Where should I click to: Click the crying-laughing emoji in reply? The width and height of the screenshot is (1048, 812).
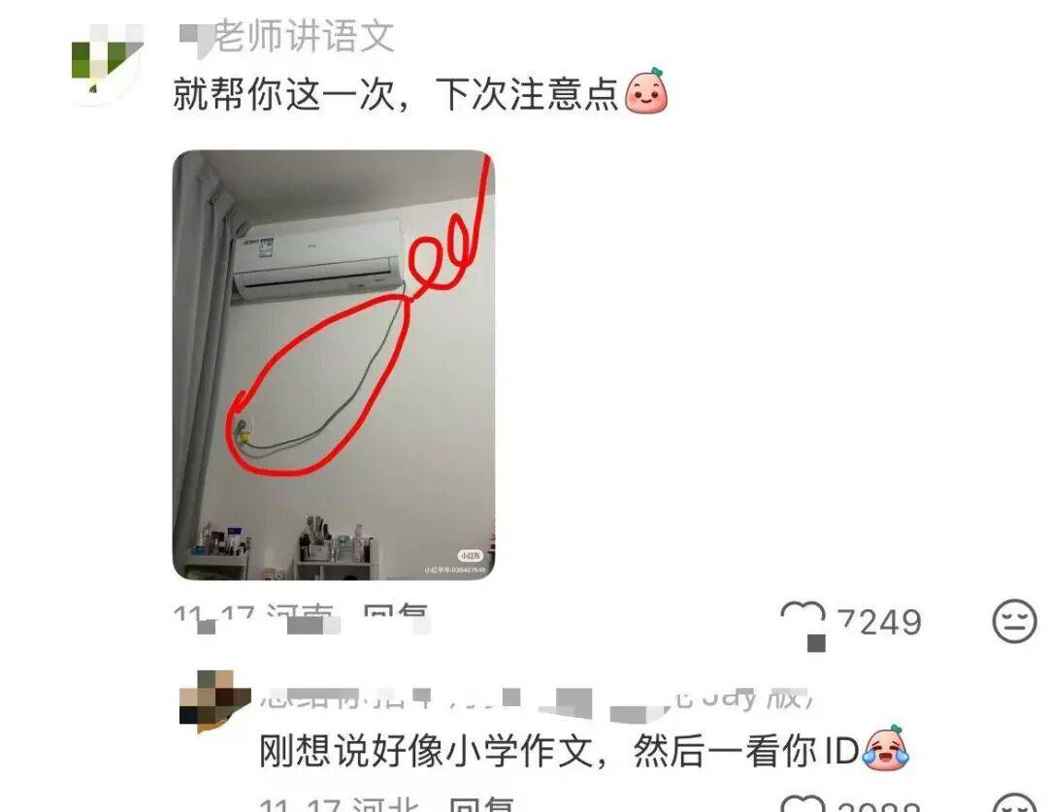pos(886,748)
